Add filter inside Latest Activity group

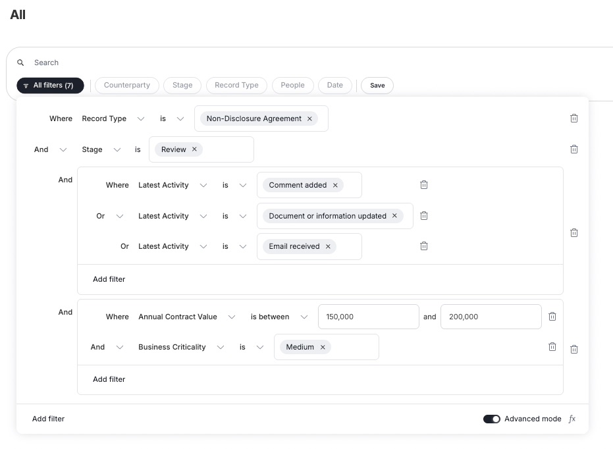[109, 279]
